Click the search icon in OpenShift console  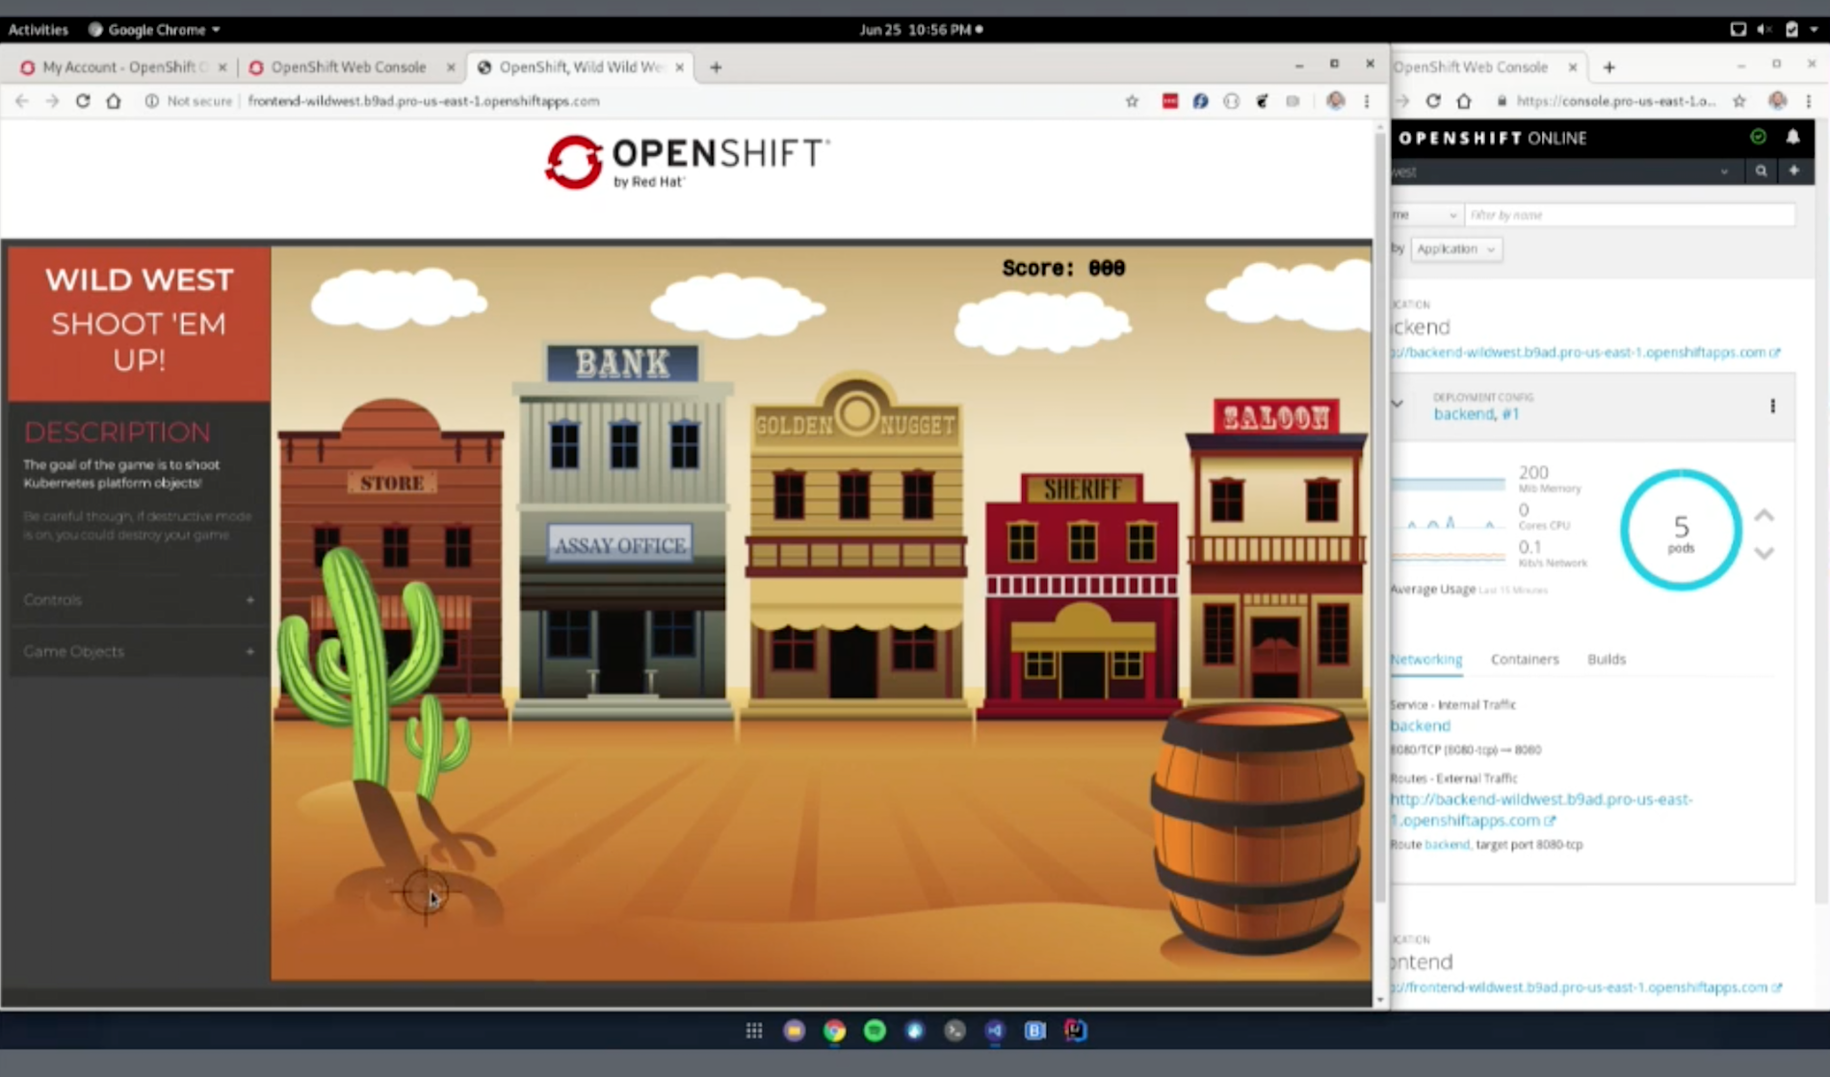click(1761, 171)
